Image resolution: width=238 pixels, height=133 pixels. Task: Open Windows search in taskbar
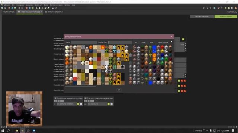[8, 130]
